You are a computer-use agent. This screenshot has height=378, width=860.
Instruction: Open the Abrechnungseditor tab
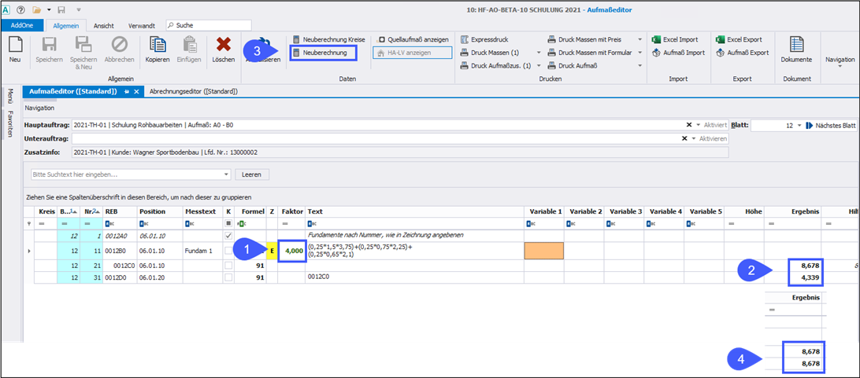pyautogui.click(x=193, y=91)
